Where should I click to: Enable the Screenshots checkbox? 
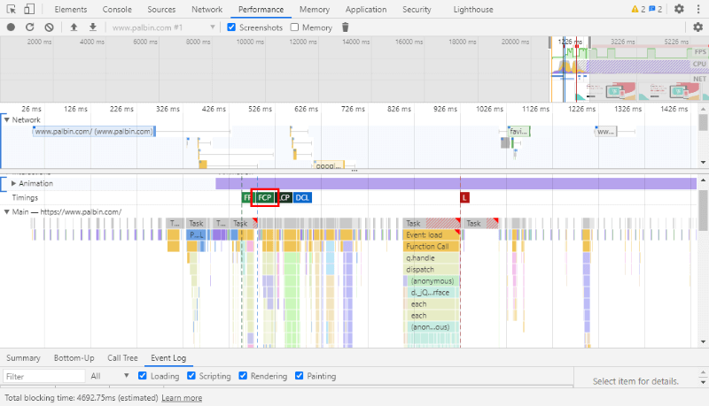(231, 27)
